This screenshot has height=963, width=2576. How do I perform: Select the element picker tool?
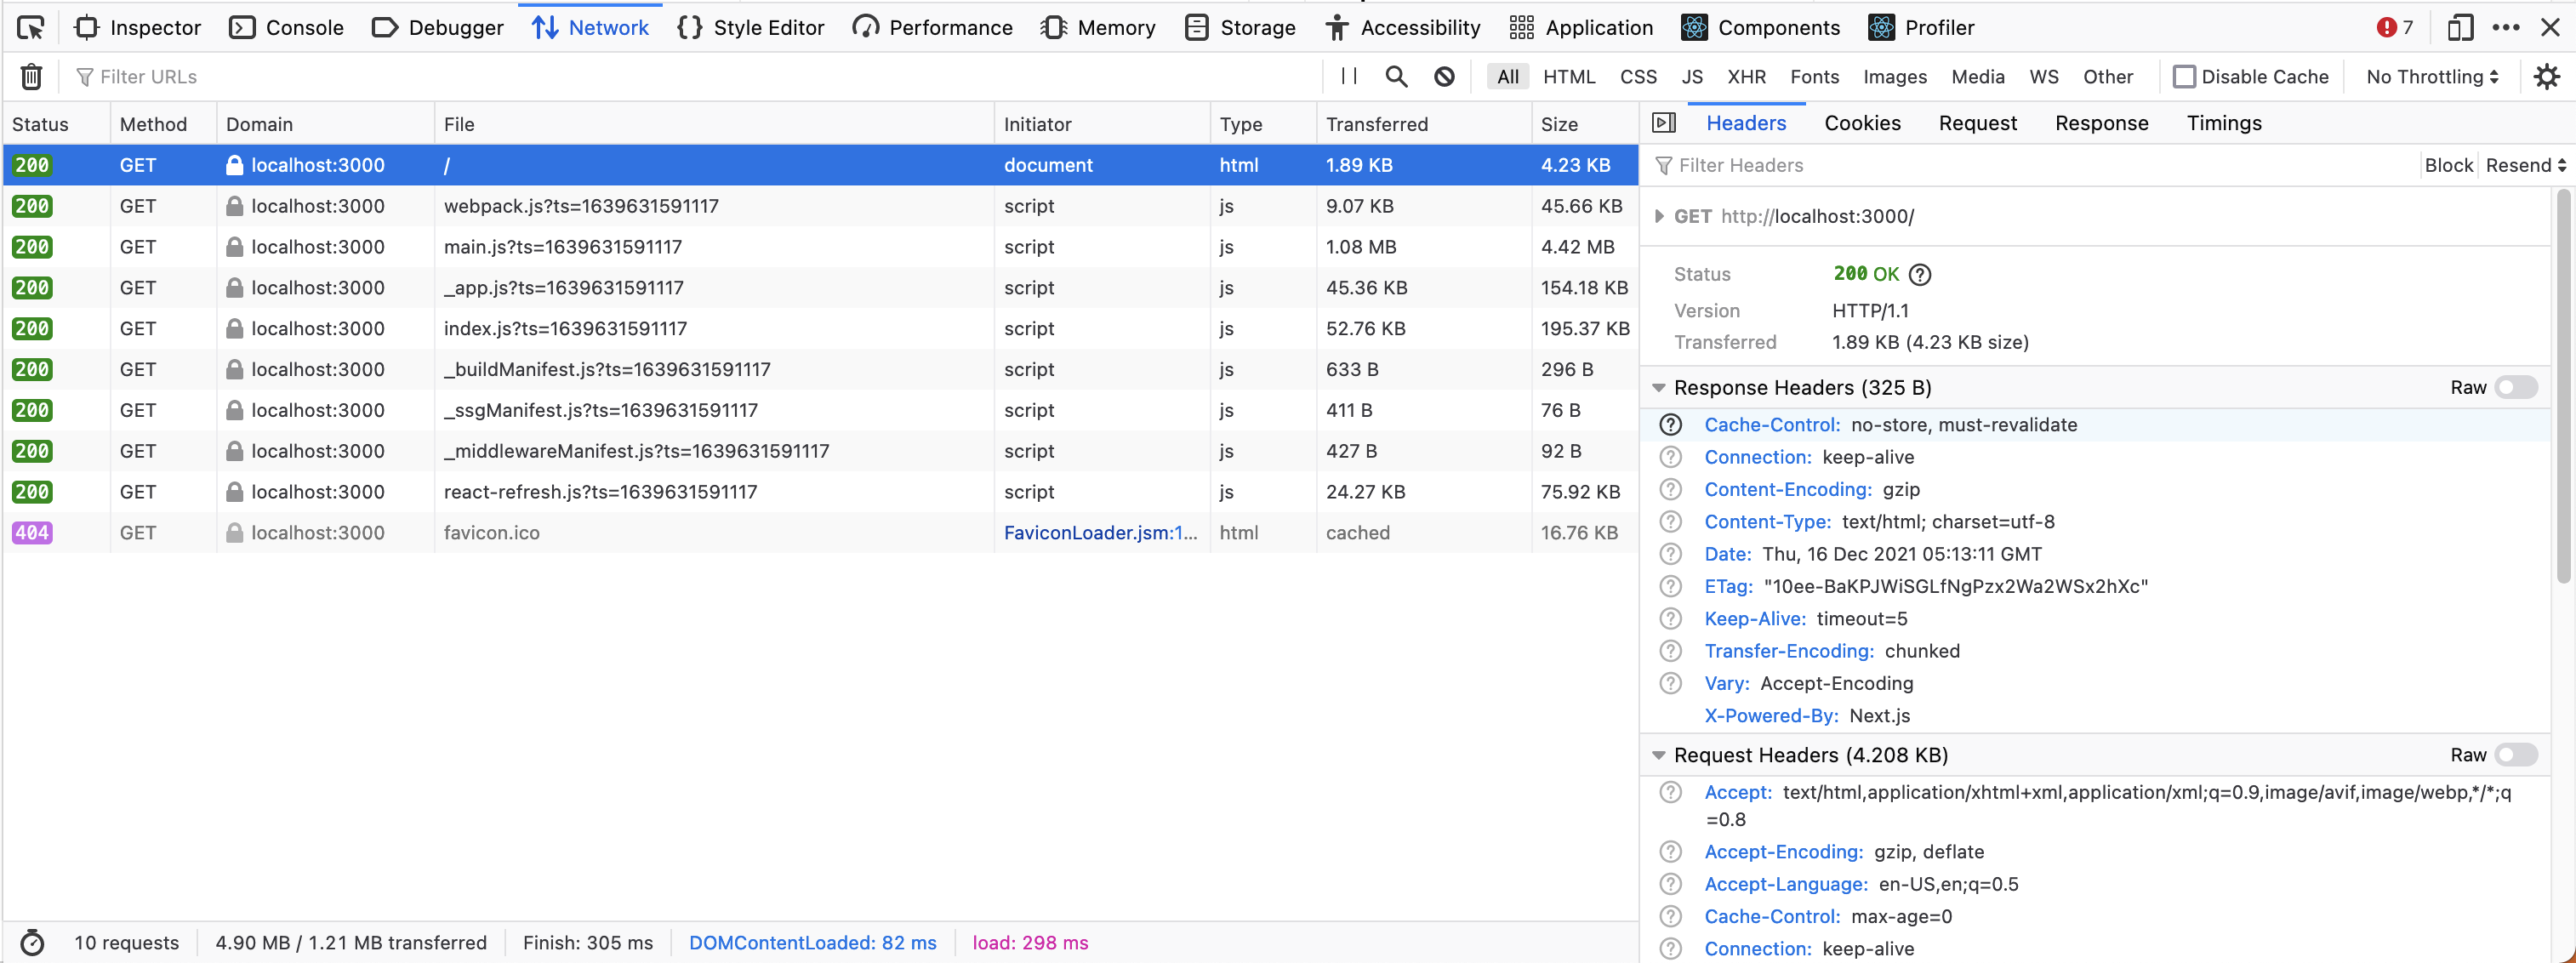pyautogui.click(x=30, y=27)
